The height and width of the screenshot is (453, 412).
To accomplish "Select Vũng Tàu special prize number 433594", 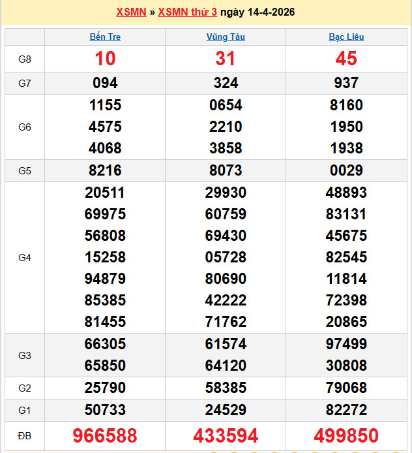I will (226, 435).
